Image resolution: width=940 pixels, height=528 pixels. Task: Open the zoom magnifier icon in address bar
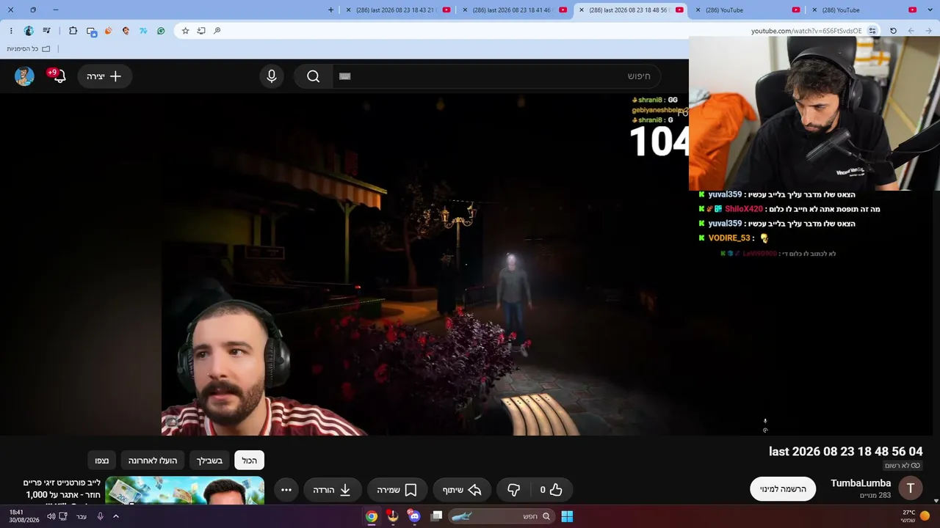click(217, 31)
